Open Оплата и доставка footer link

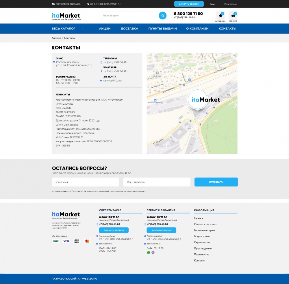pos(205,224)
